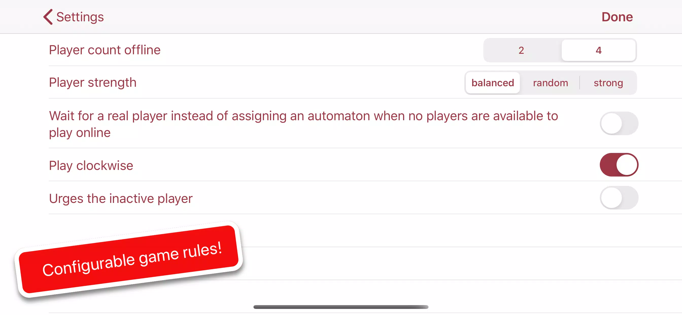This screenshot has height=315, width=682.
Task: Select player count 4 offline
Action: coord(598,50)
